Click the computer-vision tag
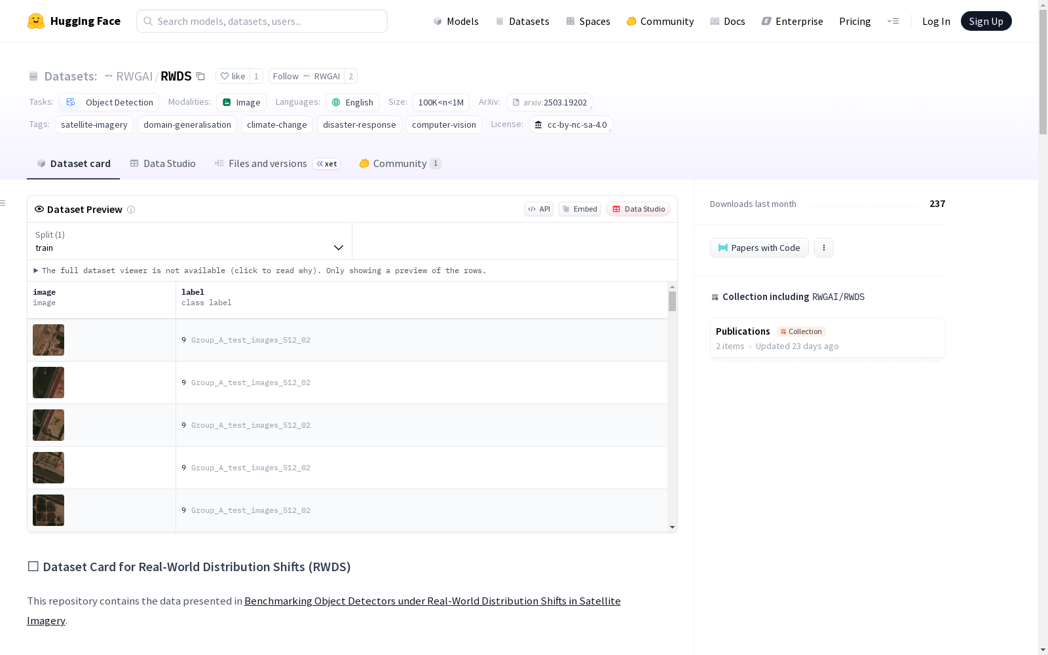The image size is (1048, 655). tap(444, 124)
